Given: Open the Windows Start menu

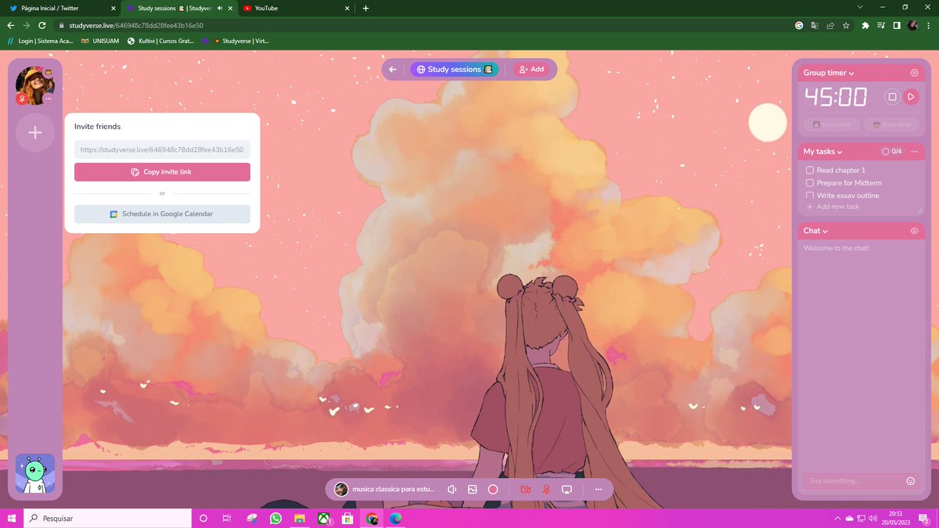Looking at the screenshot, I should pos(12,518).
